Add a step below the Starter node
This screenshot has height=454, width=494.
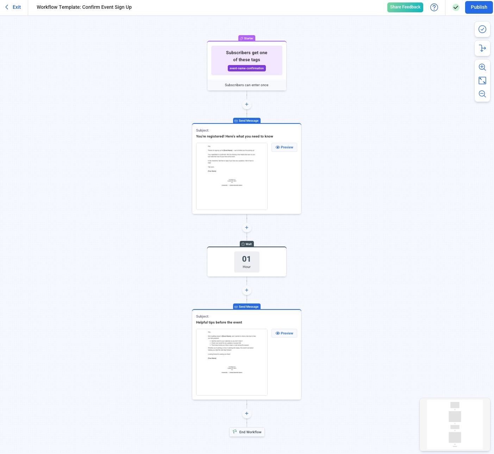[x=246, y=104]
